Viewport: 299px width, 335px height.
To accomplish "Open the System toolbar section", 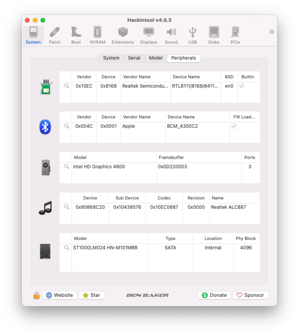I will click(x=33, y=36).
